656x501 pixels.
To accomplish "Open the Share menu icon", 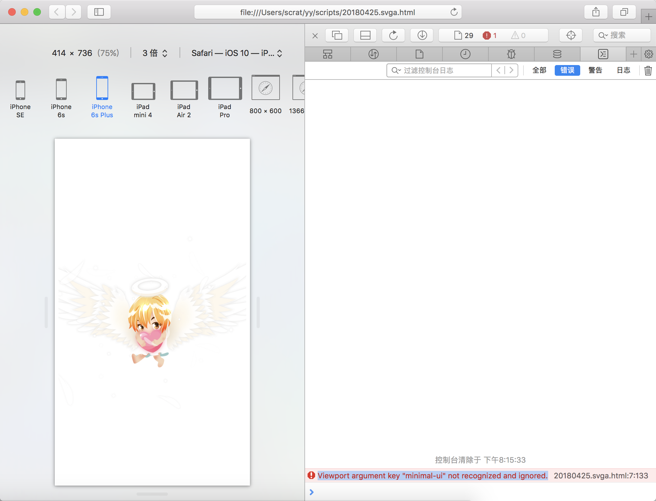I will (x=596, y=12).
